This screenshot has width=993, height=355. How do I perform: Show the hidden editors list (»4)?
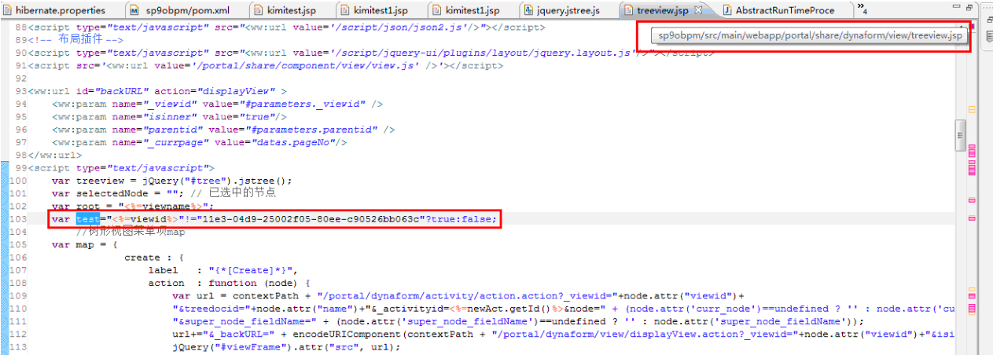tap(862, 9)
